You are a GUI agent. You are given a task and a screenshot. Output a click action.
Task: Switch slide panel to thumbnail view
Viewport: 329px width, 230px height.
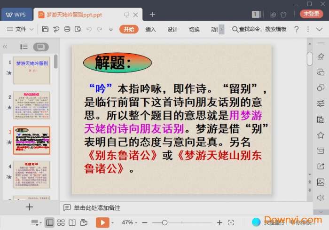click(41, 47)
